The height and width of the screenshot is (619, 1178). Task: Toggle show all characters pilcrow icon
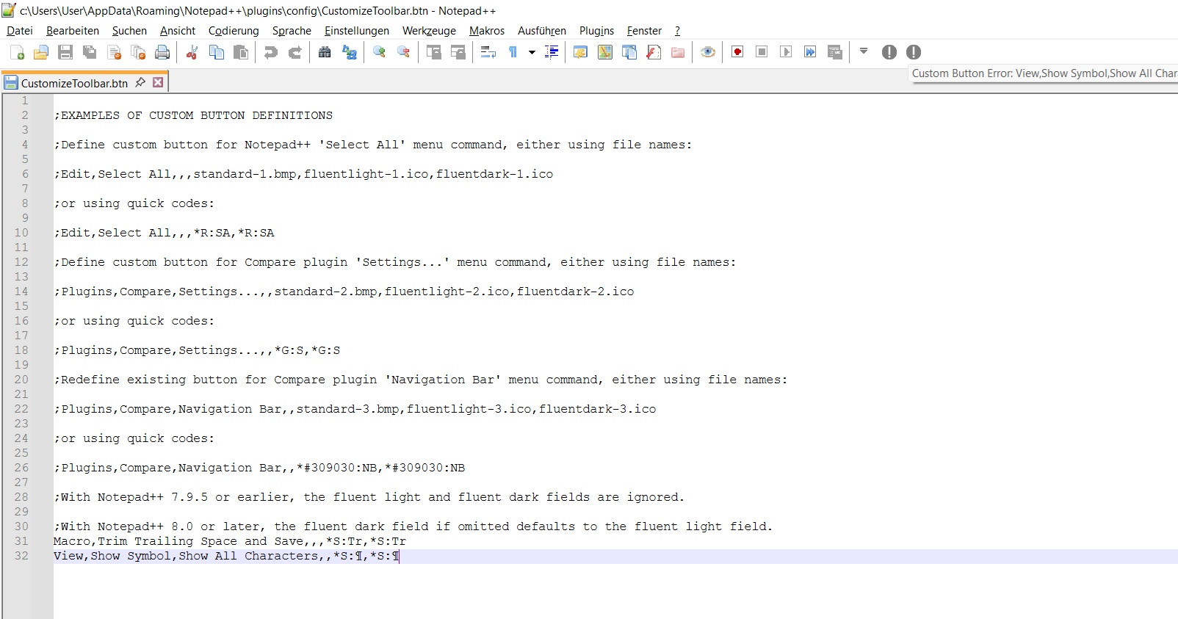[513, 52]
